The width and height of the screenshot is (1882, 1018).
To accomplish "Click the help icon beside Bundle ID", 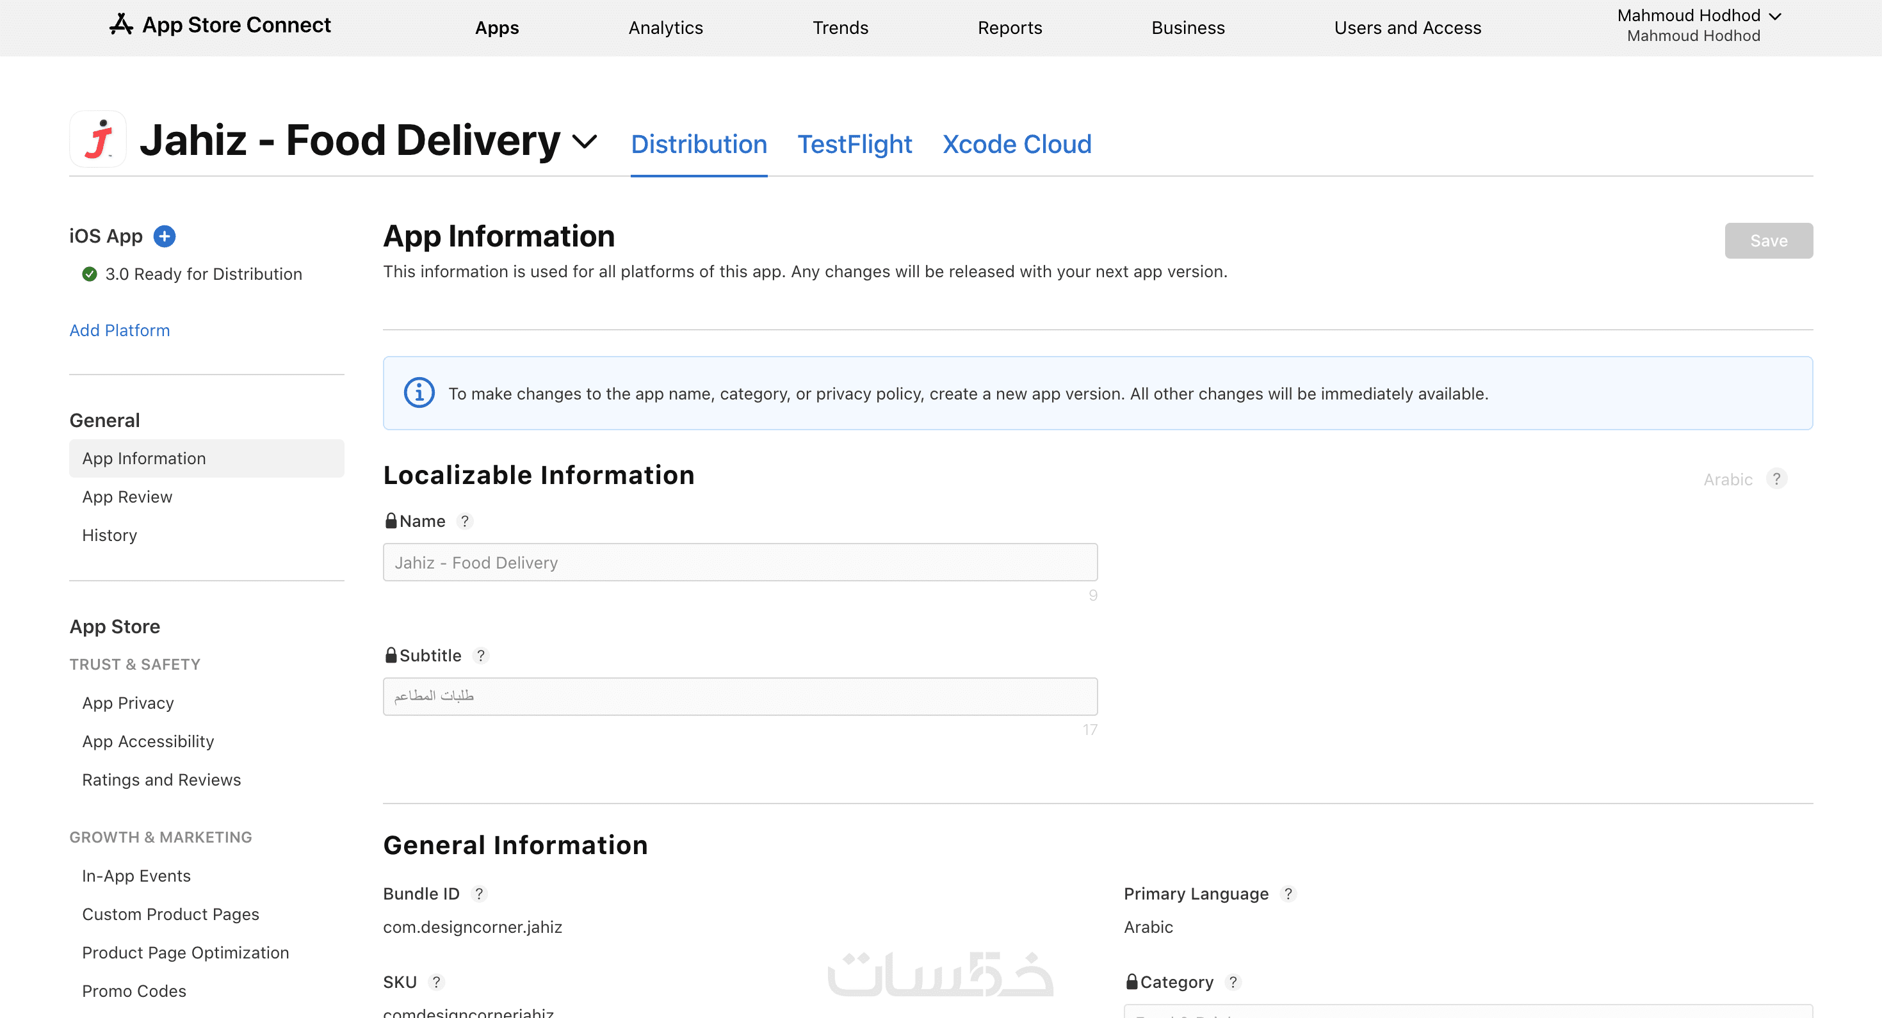I will point(478,893).
